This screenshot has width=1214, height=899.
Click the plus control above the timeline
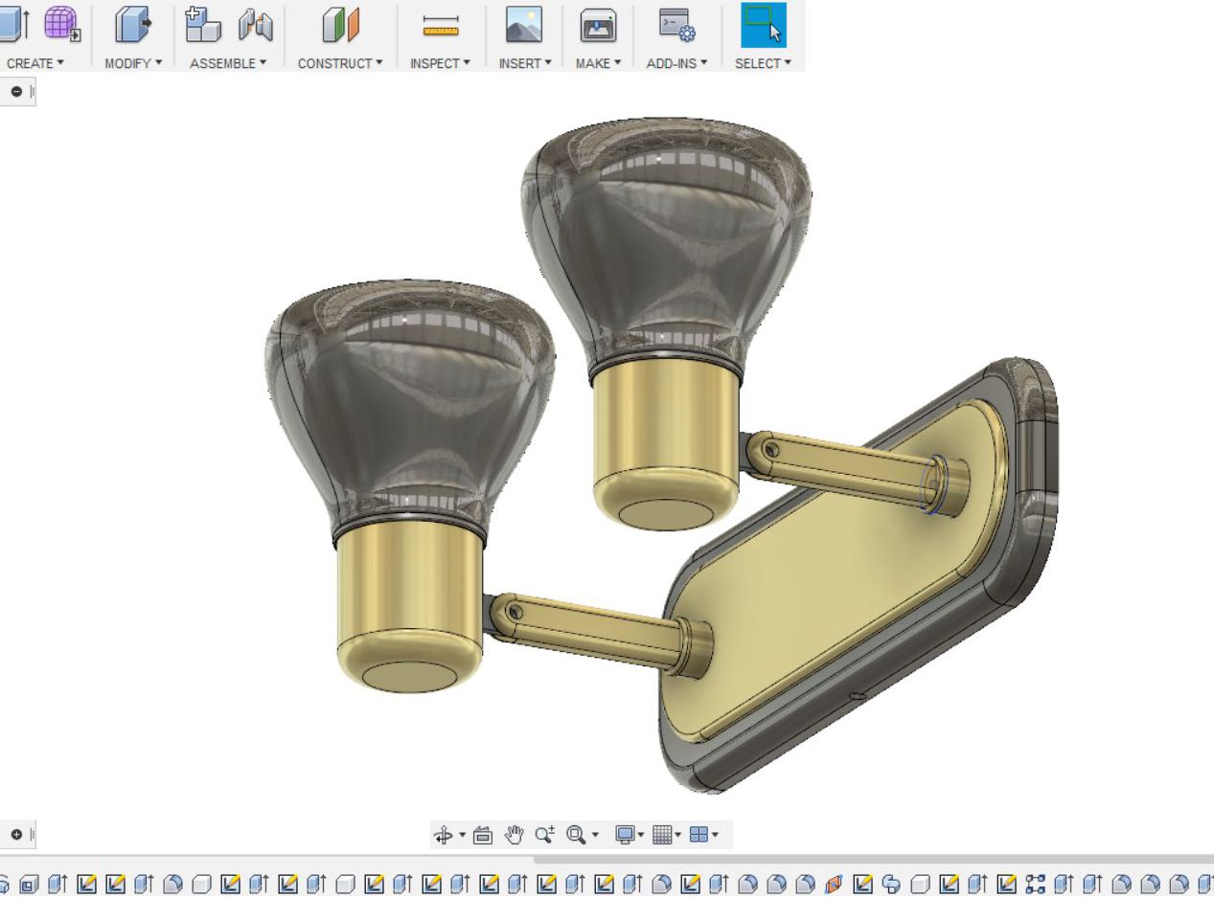click(15, 832)
